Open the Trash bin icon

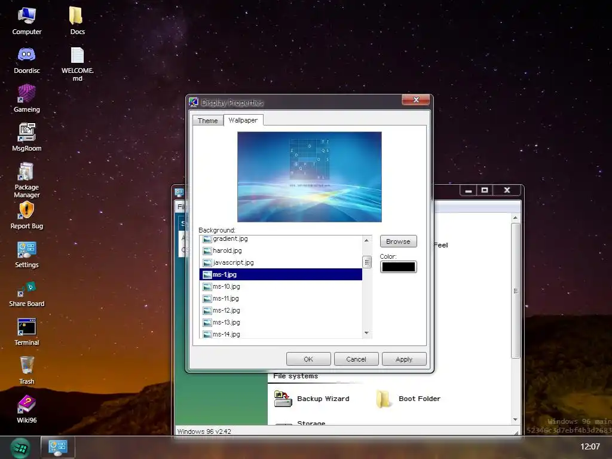pos(26,371)
